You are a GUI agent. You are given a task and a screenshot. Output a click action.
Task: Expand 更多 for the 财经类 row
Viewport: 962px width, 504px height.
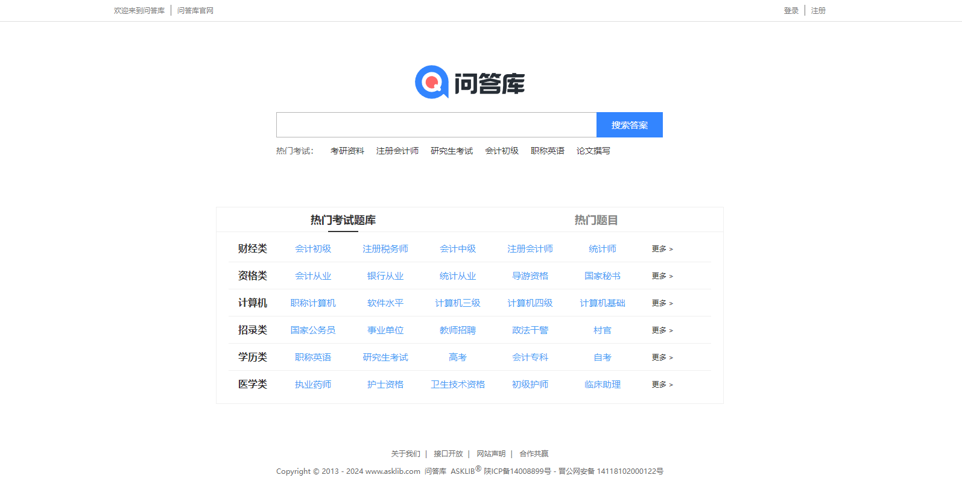point(662,249)
